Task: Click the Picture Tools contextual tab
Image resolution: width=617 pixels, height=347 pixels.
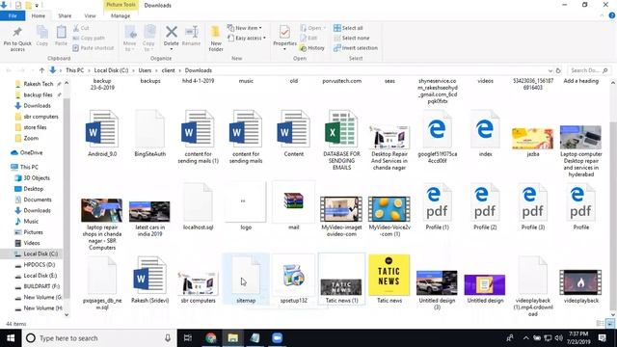Action: coord(121,5)
